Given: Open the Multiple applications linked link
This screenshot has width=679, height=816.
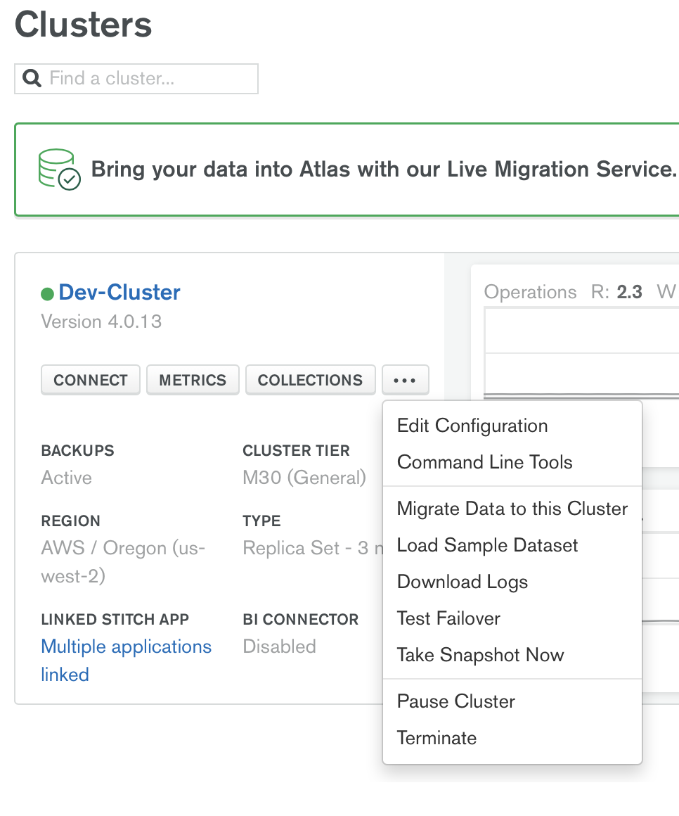Looking at the screenshot, I should pyautogui.click(x=126, y=646).
